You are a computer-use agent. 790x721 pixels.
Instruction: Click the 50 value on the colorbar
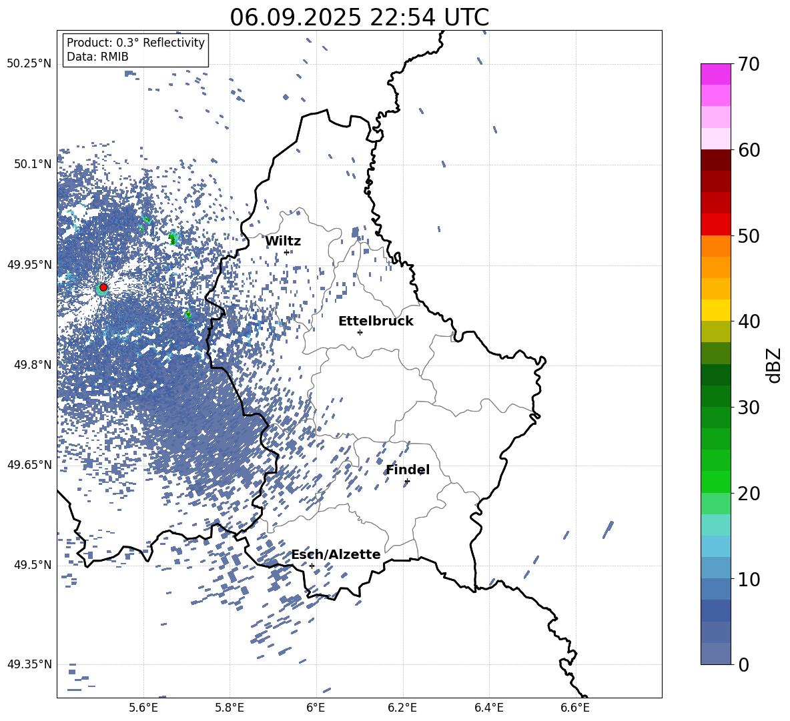click(749, 236)
